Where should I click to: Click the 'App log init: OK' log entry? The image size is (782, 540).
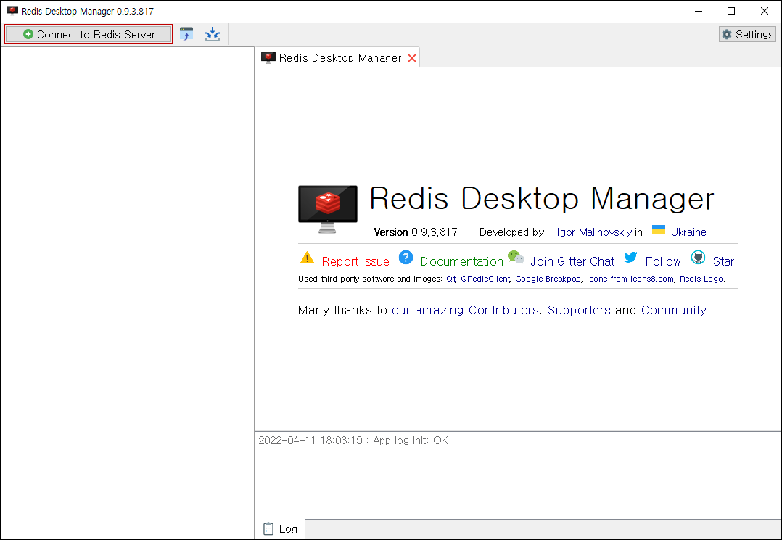tap(353, 440)
